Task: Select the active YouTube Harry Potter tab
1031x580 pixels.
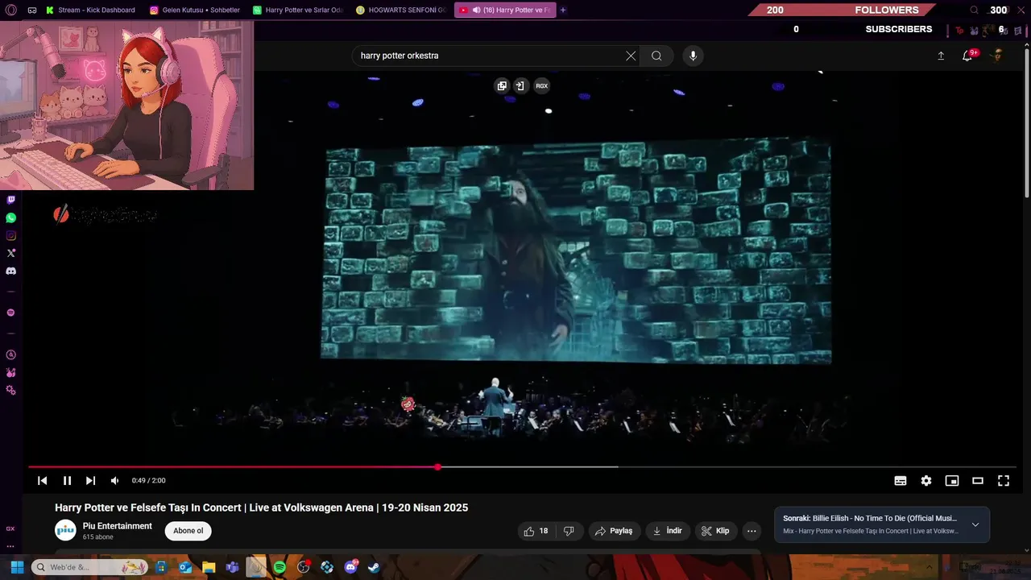Action: [504, 10]
